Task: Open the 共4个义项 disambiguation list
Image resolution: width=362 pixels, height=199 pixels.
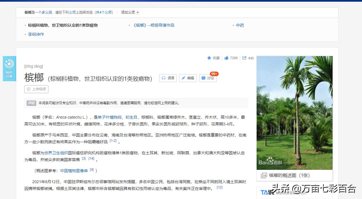Action: pos(103,12)
